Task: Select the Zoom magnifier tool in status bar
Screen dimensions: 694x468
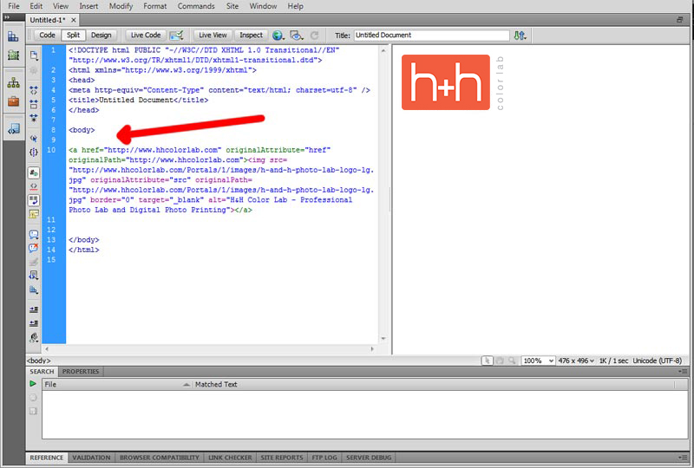Action: point(512,361)
